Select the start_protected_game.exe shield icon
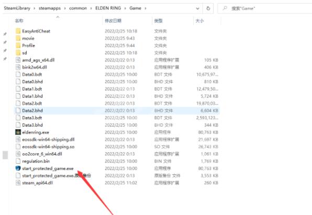 pyautogui.click(x=18, y=168)
